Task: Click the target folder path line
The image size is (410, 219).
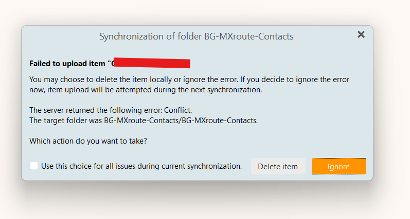Action: pyautogui.click(x=144, y=121)
